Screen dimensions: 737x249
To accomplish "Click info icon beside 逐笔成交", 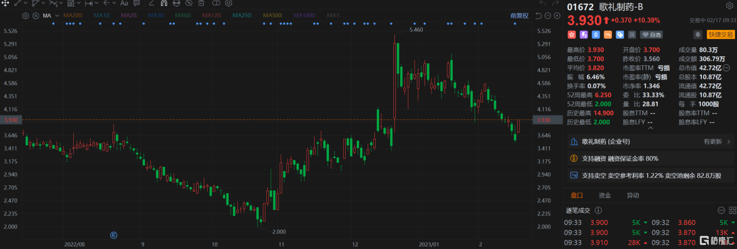I will (598, 210).
